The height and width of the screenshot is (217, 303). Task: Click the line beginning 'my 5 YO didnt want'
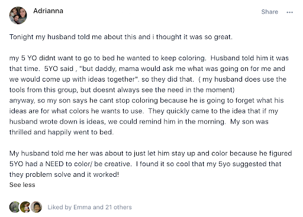tap(149, 58)
